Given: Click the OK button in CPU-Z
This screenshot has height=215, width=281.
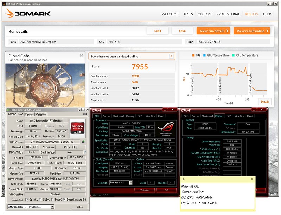Looking at the screenshot, I should coord(166,190).
